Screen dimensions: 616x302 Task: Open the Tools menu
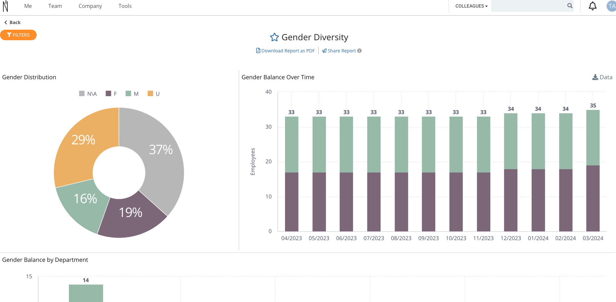click(x=125, y=6)
